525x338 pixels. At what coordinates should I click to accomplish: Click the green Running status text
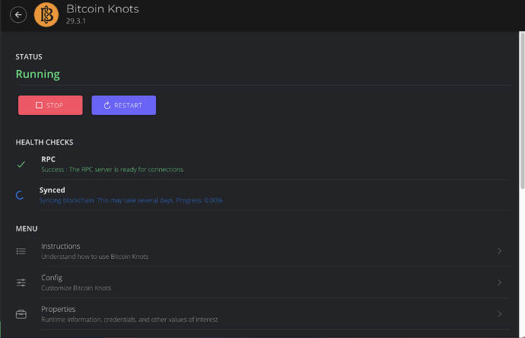tap(38, 74)
